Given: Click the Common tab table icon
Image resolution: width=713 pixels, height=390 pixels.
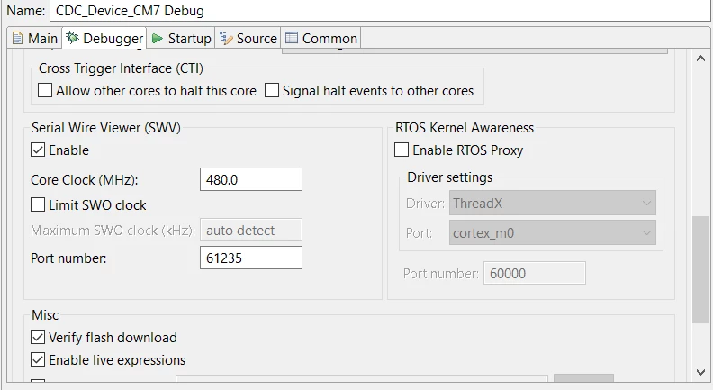Looking at the screenshot, I should coord(291,38).
